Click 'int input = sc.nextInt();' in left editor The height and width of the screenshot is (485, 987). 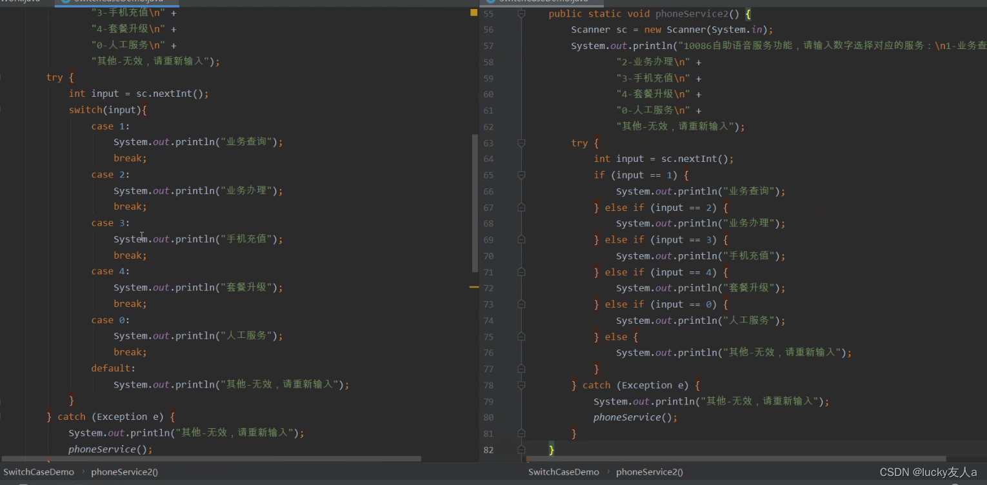pyautogui.click(x=139, y=94)
